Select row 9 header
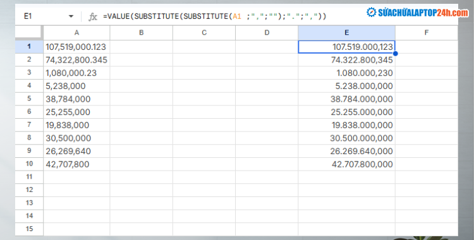The image size is (474, 240). point(29,150)
